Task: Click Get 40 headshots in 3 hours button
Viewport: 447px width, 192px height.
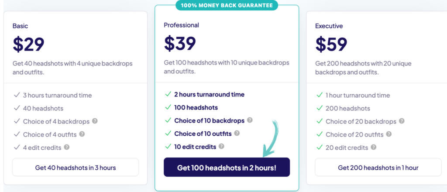Action: click(x=76, y=168)
